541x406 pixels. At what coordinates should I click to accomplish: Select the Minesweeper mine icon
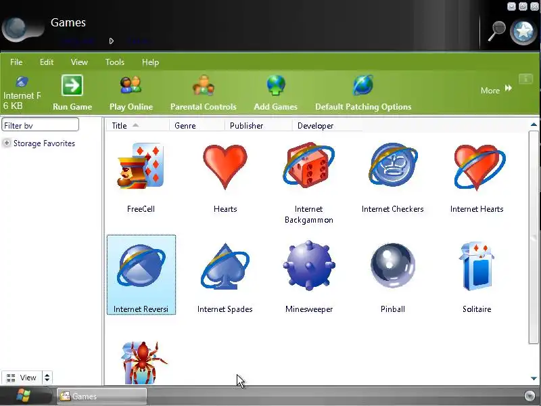tap(309, 265)
